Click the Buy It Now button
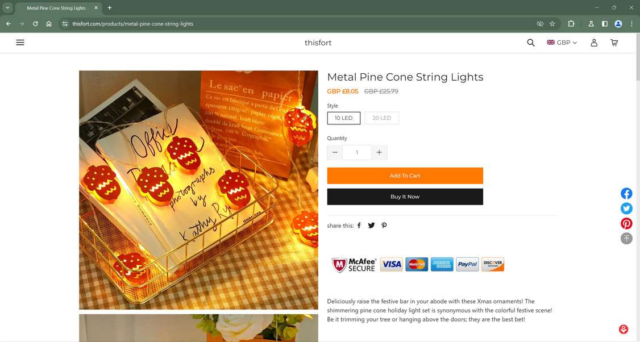 pos(405,197)
